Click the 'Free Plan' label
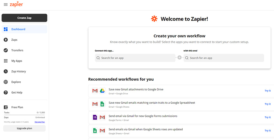 click(17, 107)
